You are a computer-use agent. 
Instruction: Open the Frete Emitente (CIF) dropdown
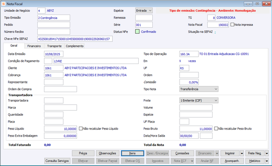click(199, 100)
